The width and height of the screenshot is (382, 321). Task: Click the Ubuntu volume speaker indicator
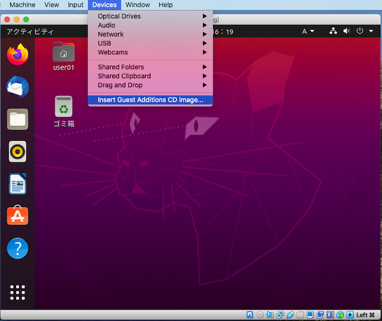(346, 31)
